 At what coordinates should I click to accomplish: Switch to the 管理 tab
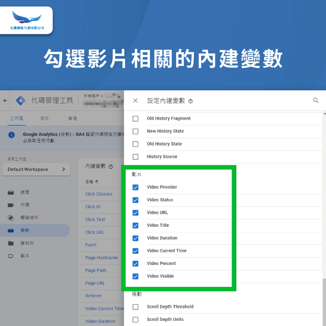(72, 119)
